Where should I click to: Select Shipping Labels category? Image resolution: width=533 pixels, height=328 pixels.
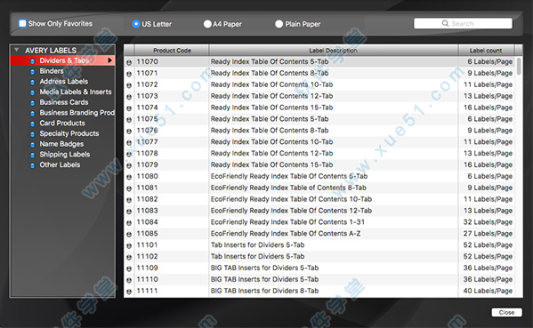tap(65, 154)
